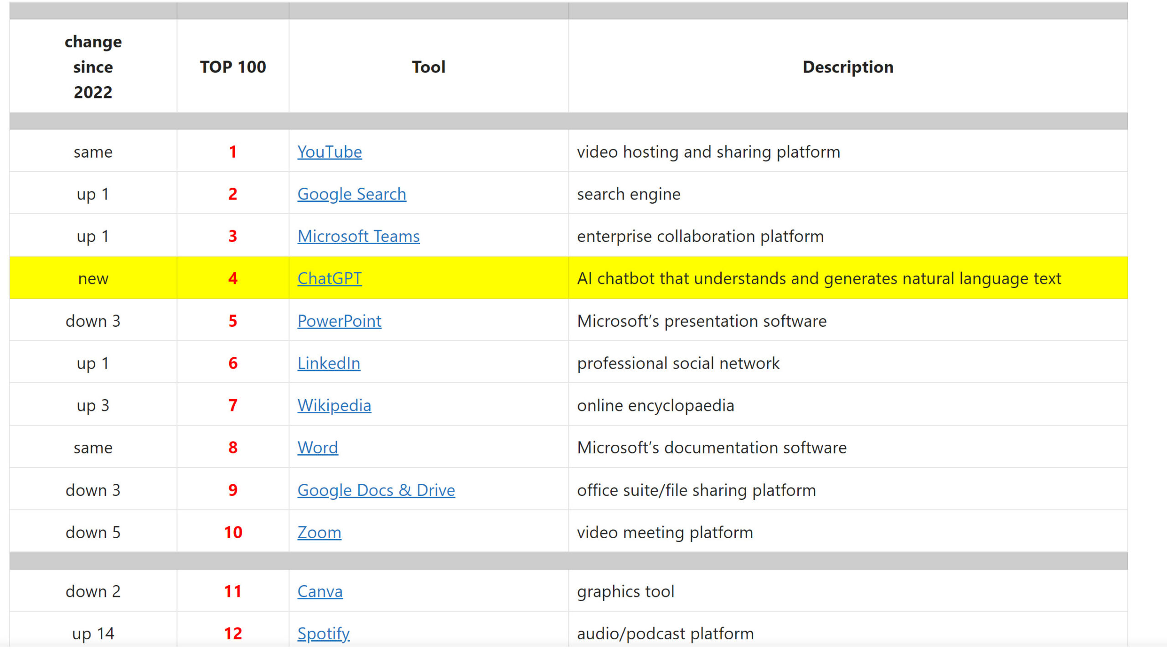The image size is (1167, 663).
Task: Click 'down 5' in the Zoom row
Action: coord(93,532)
